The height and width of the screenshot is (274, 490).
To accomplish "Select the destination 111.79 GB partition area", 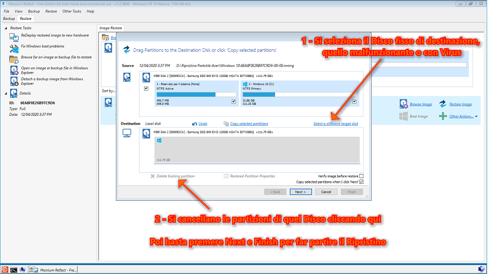I will pos(257,150).
